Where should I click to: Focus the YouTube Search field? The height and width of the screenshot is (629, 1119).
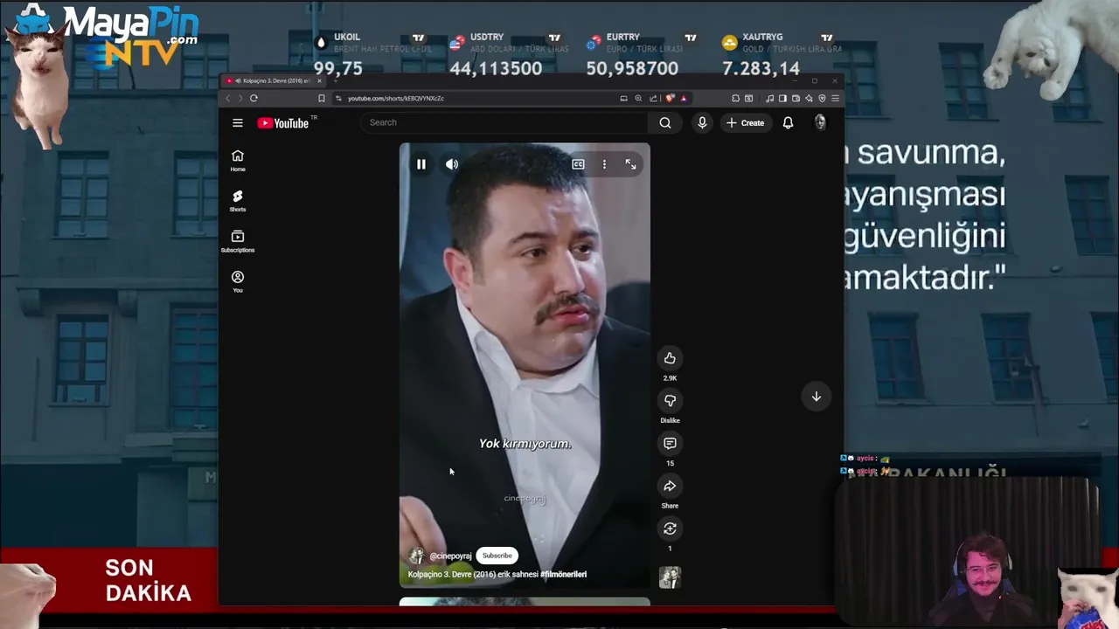[505, 123]
